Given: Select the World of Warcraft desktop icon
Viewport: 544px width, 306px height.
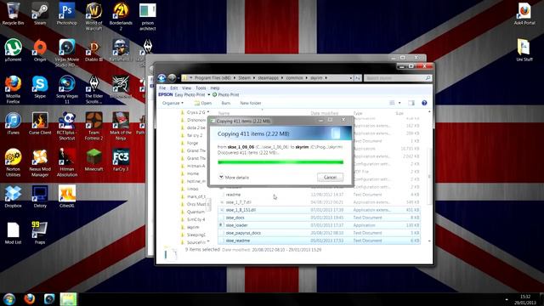Looking at the screenshot, I should click(x=93, y=16).
